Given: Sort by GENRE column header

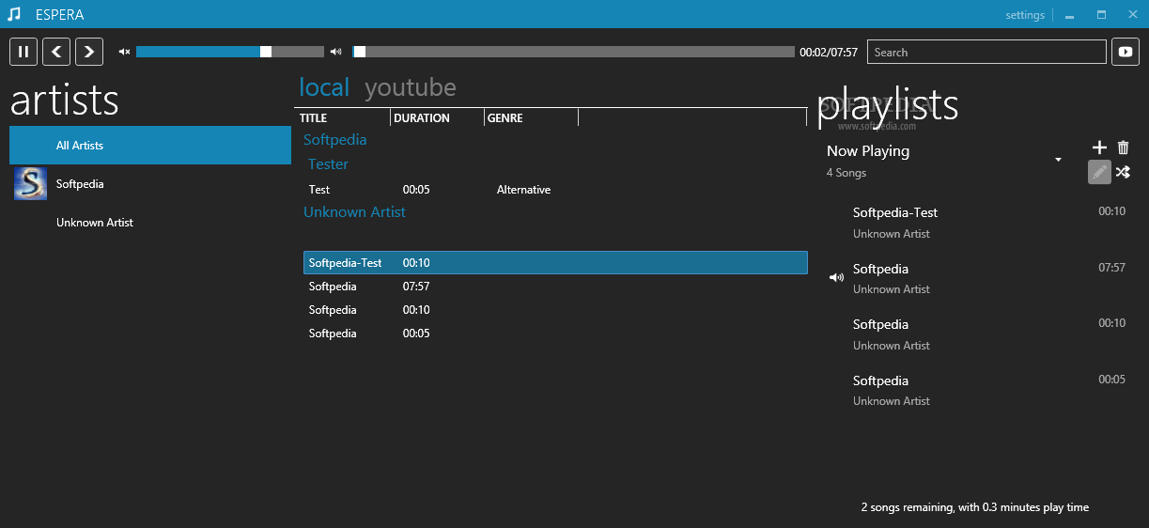Looking at the screenshot, I should click(532, 117).
